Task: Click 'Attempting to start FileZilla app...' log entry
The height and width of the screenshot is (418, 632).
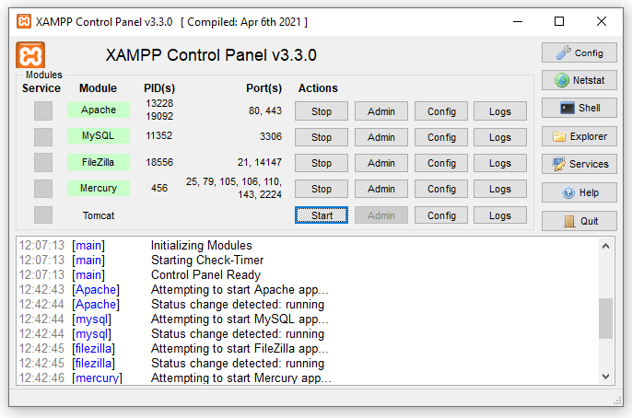Action: pyautogui.click(x=240, y=348)
